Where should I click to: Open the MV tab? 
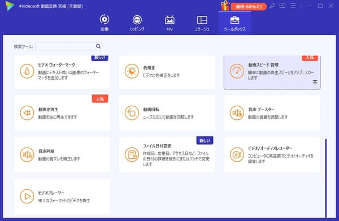pyautogui.click(x=169, y=23)
